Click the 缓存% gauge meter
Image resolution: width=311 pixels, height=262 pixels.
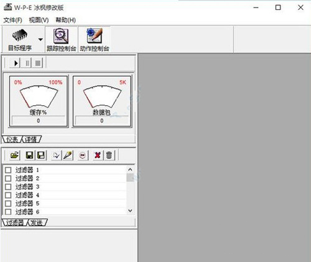pos(39,96)
